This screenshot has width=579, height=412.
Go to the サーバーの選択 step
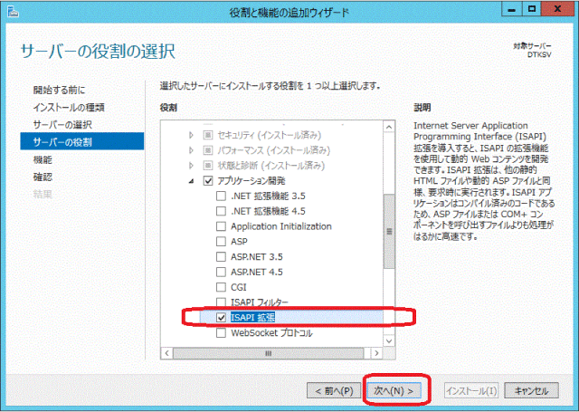coord(62,125)
